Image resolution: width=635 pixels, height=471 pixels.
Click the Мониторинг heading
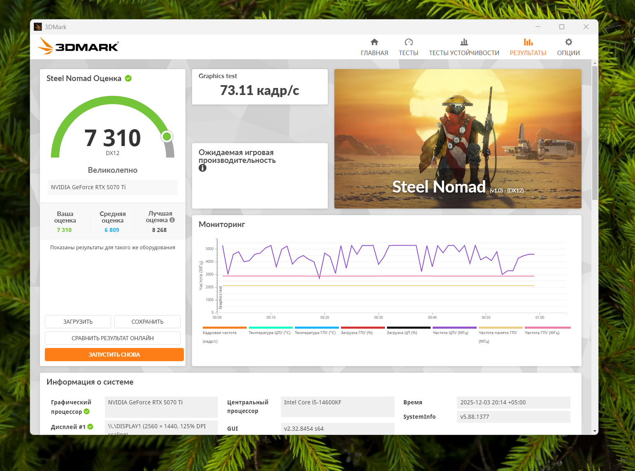tap(222, 224)
